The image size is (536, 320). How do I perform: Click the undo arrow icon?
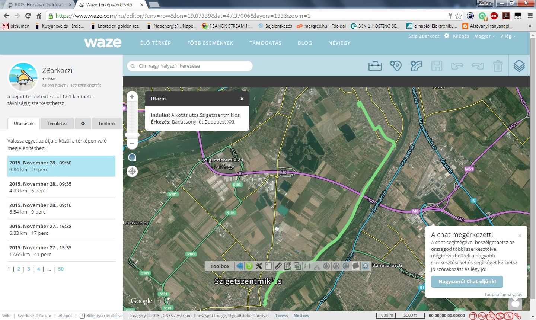click(x=457, y=66)
